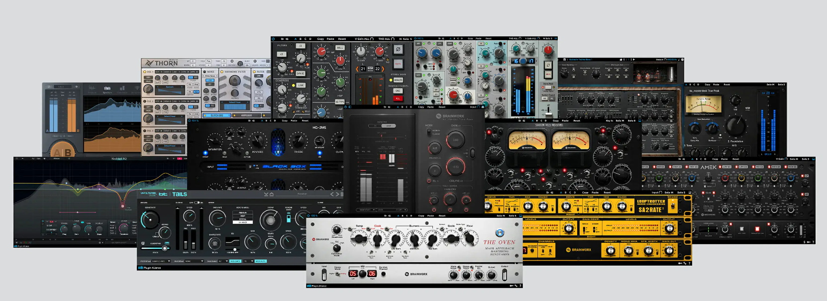The height and width of the screenshot is (301, 827).
Task: Click the wrench settings icon in SA2RATE footer
Action: coord(685,263)
